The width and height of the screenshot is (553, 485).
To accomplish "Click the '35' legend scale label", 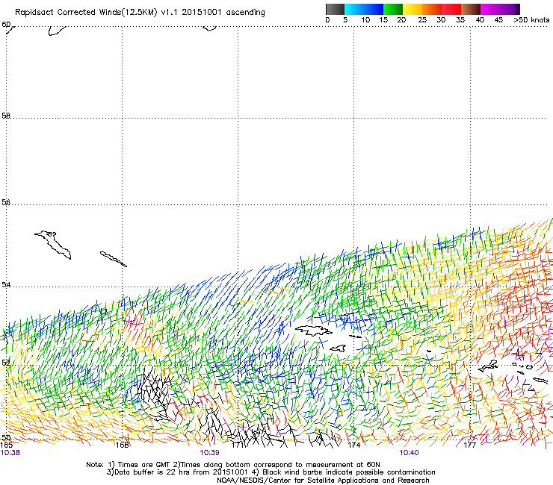I will (460, 20).
